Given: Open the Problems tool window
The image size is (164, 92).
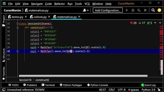Looking at the screenshot, I should (x=30, y=85).
